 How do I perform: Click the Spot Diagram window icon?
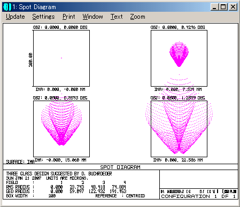click(x=7, y=7)
